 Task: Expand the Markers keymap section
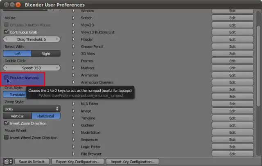pyautogui.click(x=74, y=68)
